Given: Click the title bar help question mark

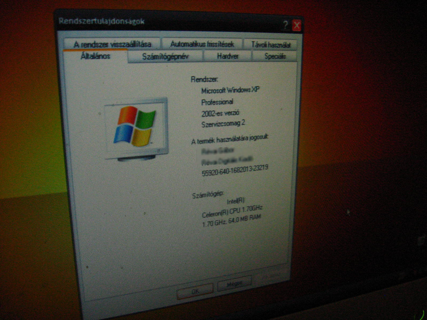Looking at the screenshot, I should [285, 25].
